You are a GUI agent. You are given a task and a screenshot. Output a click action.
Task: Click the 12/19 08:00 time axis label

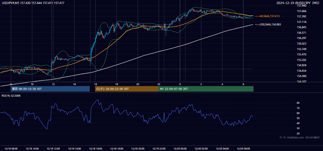(11, 149)
